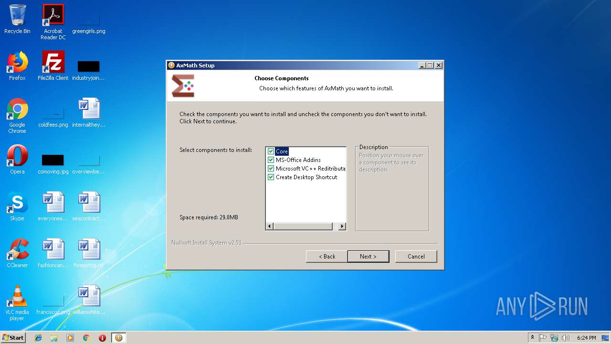The width and height of the screenshot is (611, 344).
Task: Open the volume control in tray
Action: pyautogui.click(x=566, y=338)
